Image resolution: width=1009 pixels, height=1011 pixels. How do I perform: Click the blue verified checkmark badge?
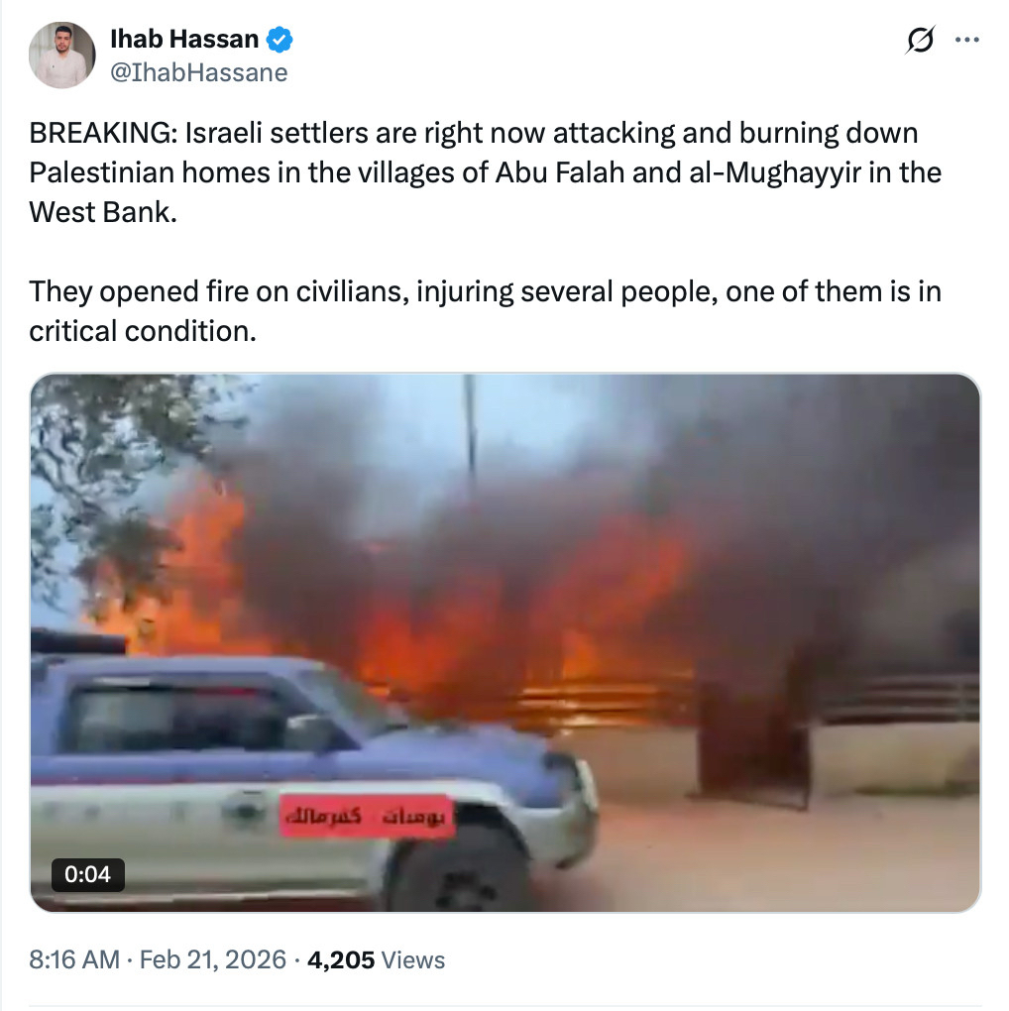tap(280, 40)
